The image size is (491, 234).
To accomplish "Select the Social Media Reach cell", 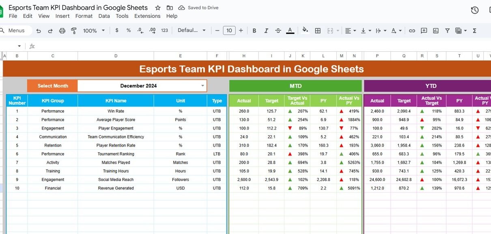I will point(116,180).
